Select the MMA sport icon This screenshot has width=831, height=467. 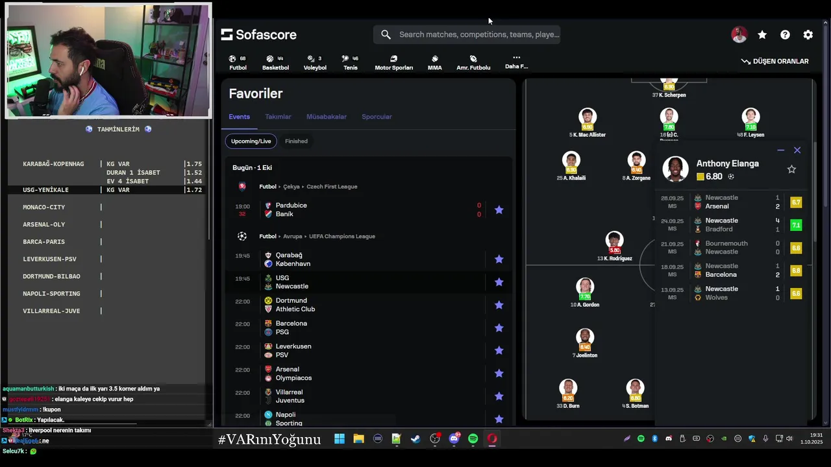tap(434, 62)
